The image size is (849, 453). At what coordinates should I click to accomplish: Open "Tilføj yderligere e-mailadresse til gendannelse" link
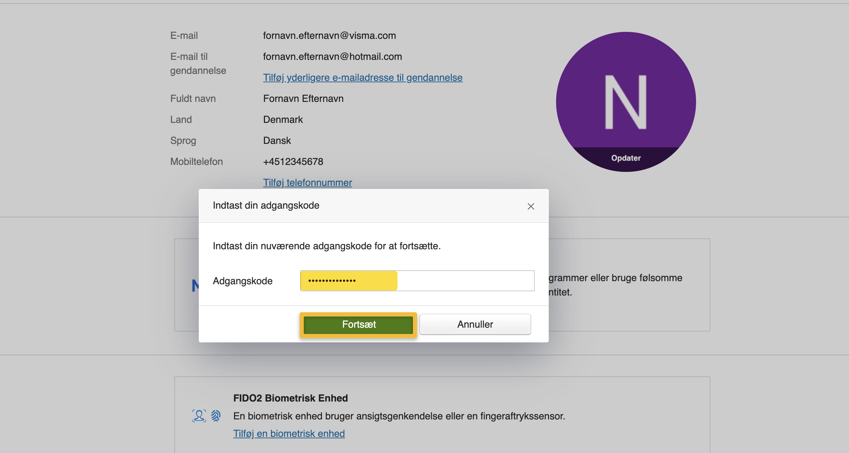363,77
